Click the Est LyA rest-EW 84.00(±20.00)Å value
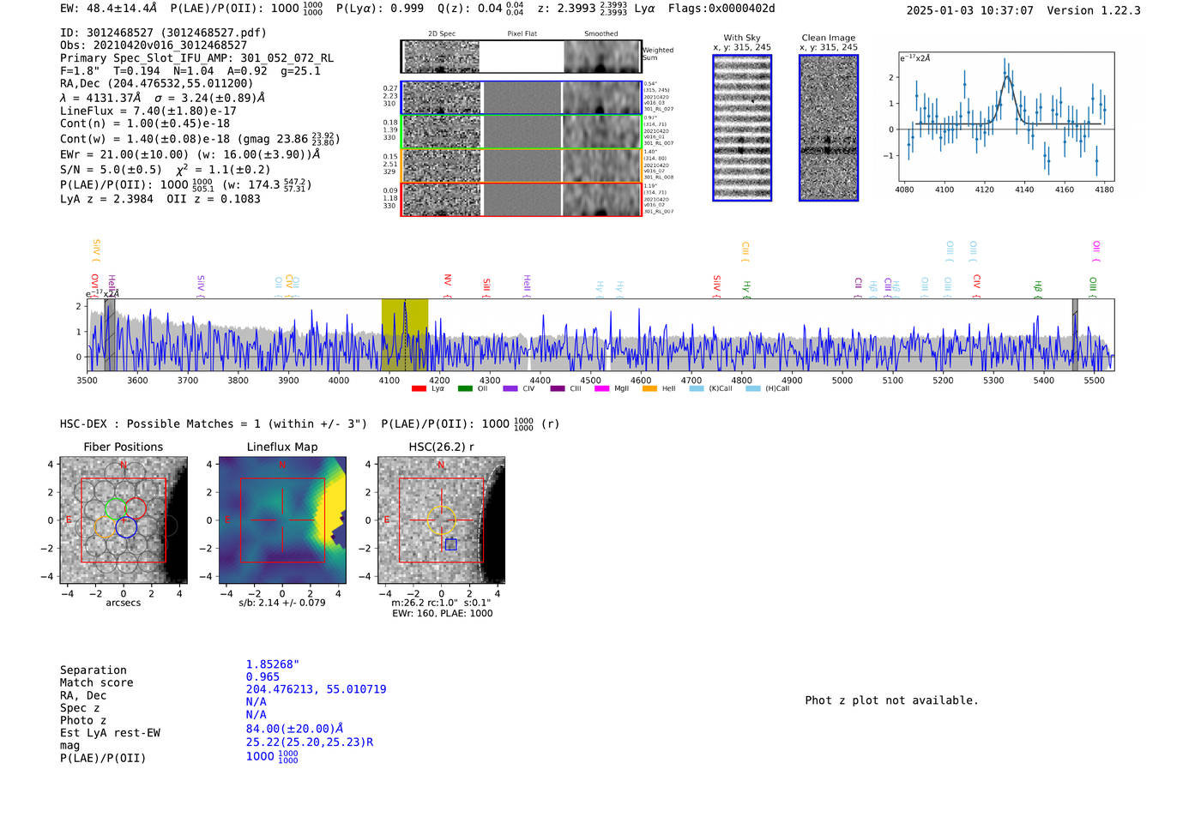Viewport: 1201px width, 817px height. pos(294,729)
